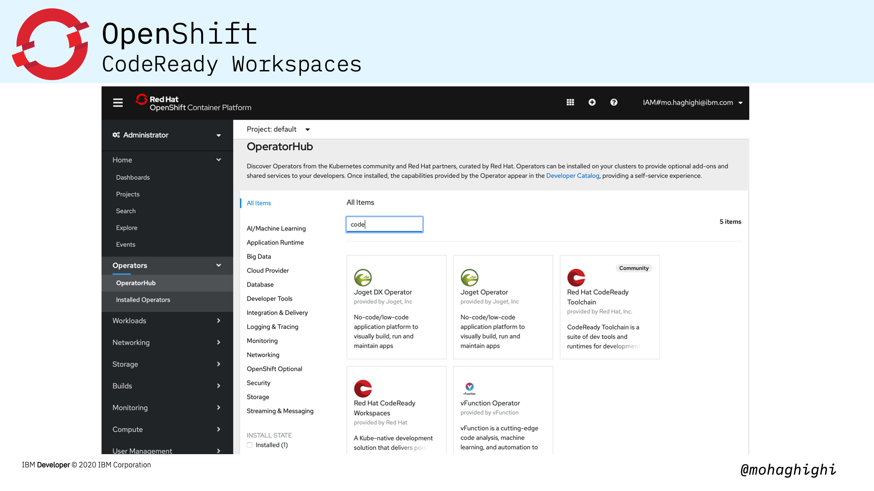Open the Joget Operator card title

484,292
